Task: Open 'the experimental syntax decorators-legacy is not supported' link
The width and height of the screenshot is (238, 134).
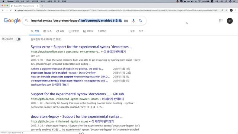Action: (69, 81)
